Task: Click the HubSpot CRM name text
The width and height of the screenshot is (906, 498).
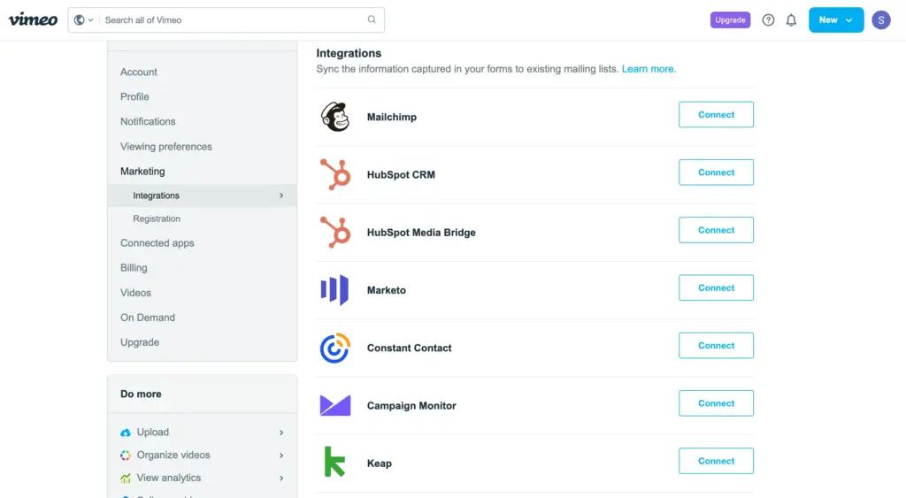Action: [401, 174]
